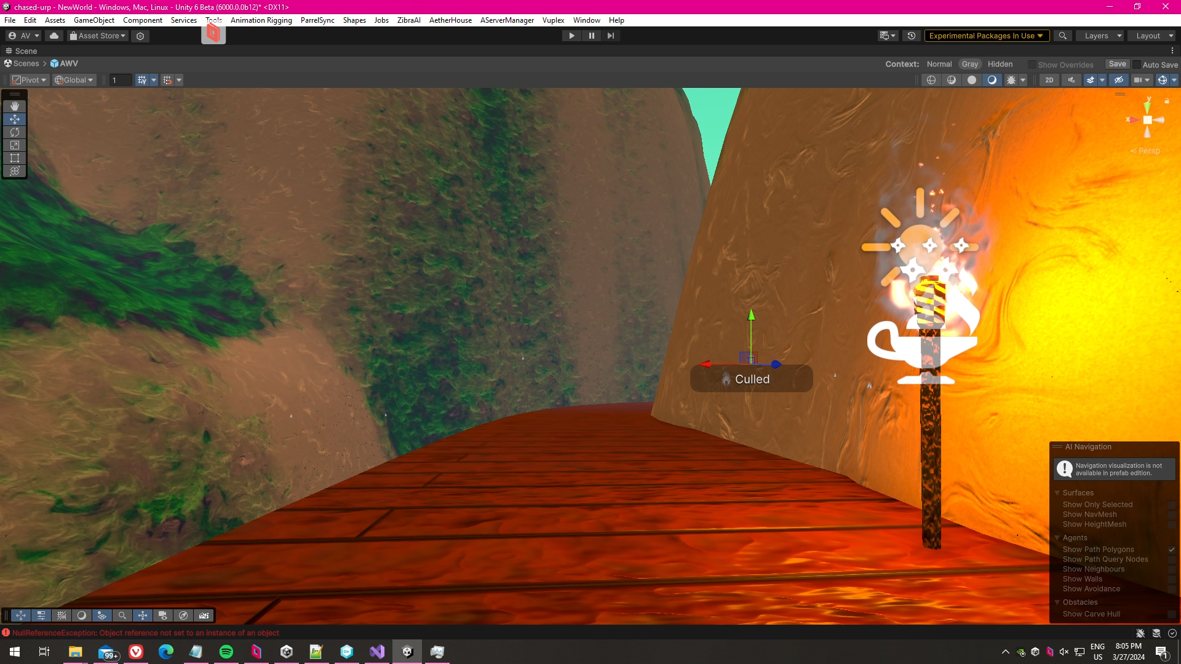Set Context to Hidden
Screen dimensions: 1181x664
click(x=1000, y=64)
